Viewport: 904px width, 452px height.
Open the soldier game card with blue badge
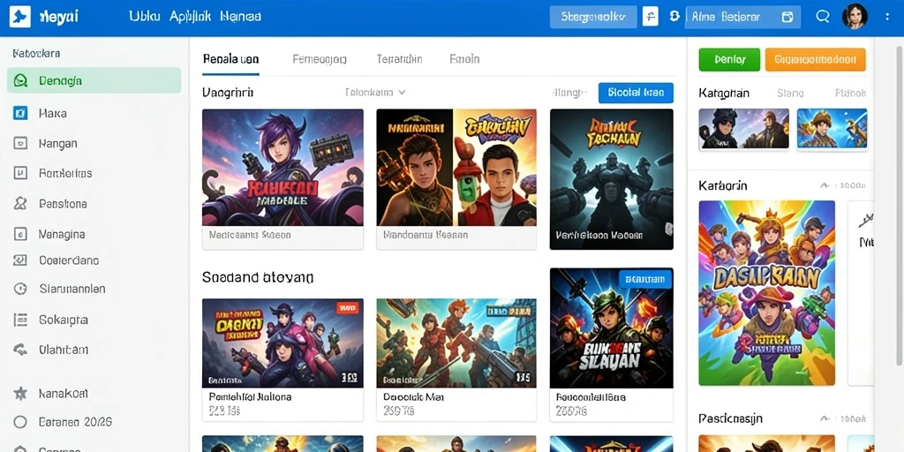pyautogui.click(x=612, y=328)
